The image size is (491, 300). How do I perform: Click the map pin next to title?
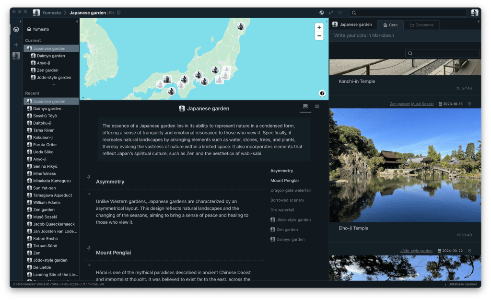[119, 12]
